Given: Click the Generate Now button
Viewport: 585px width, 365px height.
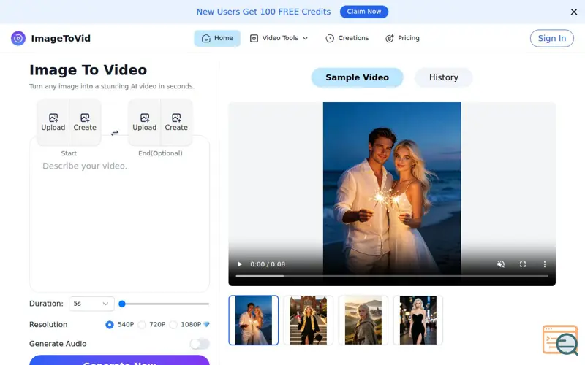Looking at the screenshot, I should coord(119,361).
